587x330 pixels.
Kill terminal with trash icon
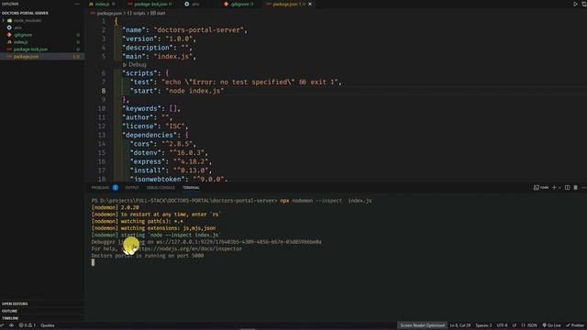coord(575,187)
